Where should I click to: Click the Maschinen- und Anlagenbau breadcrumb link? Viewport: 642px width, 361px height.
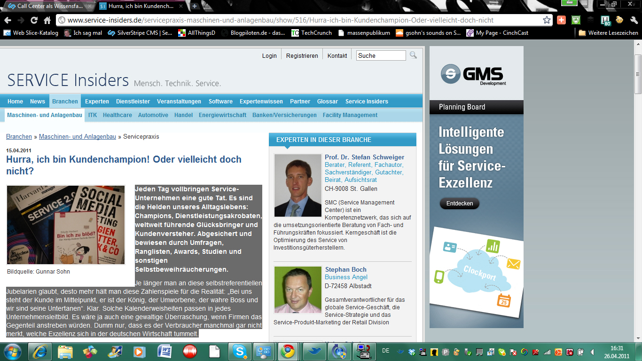[77, 137]
